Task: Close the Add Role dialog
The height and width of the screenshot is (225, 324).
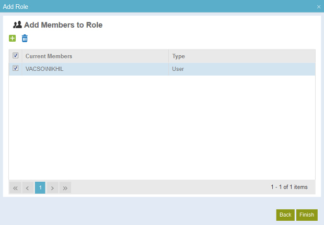Action: (319, 7)
